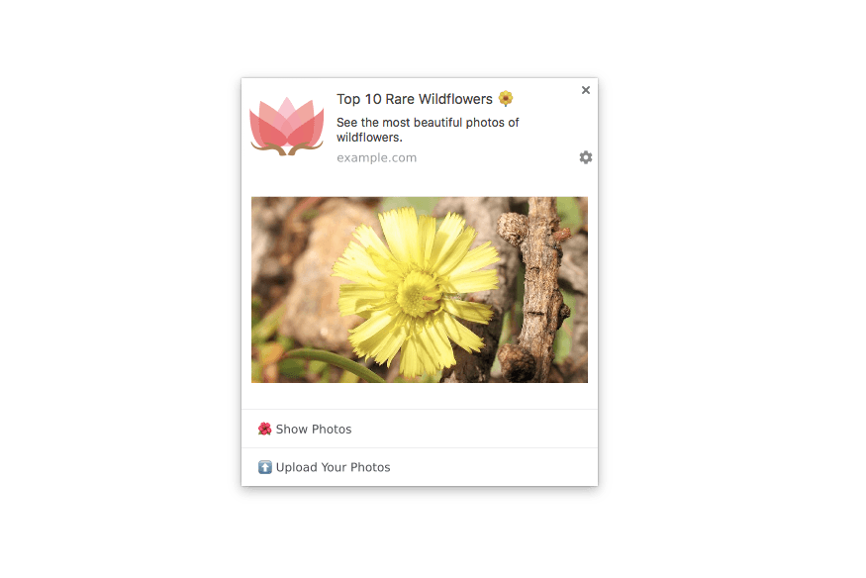This screenshot has height=578, width=866.
Task: Click the word 'wildflowers.' ending the description
Action: pos(369,138)
